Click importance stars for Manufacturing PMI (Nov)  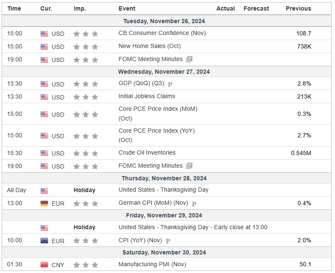click(86, 265)
